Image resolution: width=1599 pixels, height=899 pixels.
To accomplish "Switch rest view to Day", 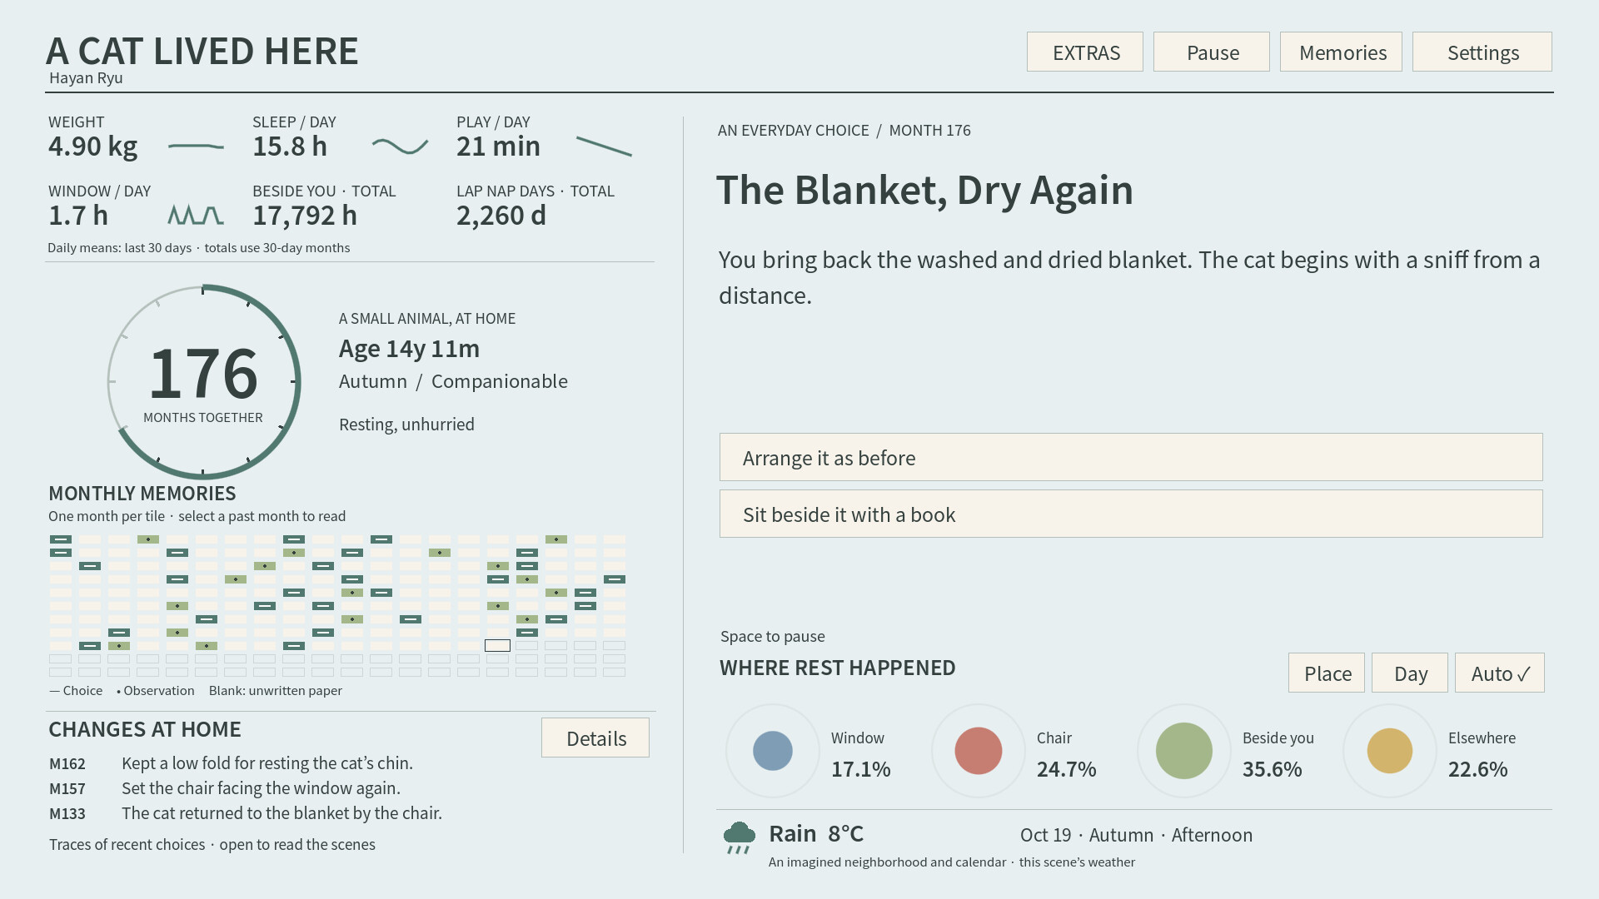I will coord(1409,673).
